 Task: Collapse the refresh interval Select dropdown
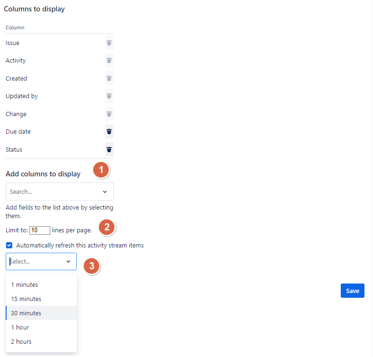pos(68,262)
